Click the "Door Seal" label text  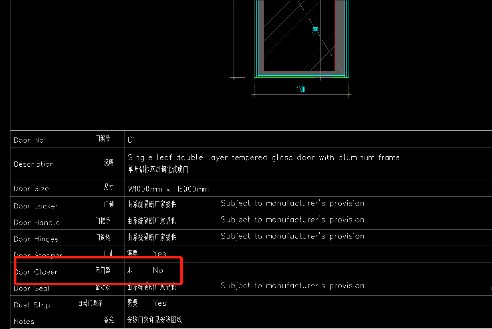[32, 289]
